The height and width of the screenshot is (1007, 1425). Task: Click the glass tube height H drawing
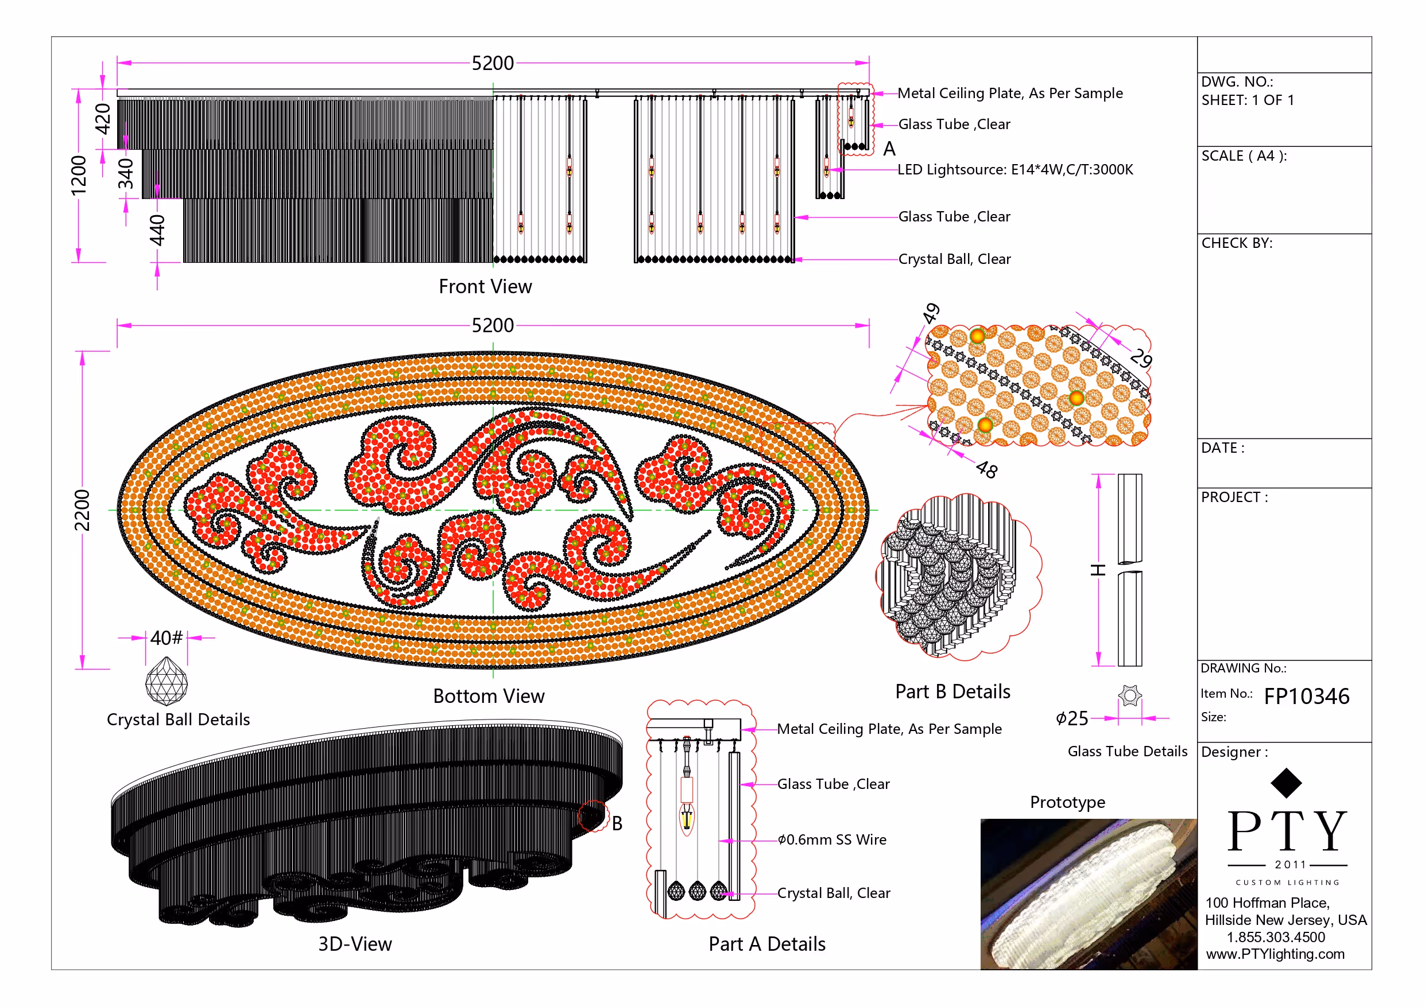point(1129,570)
